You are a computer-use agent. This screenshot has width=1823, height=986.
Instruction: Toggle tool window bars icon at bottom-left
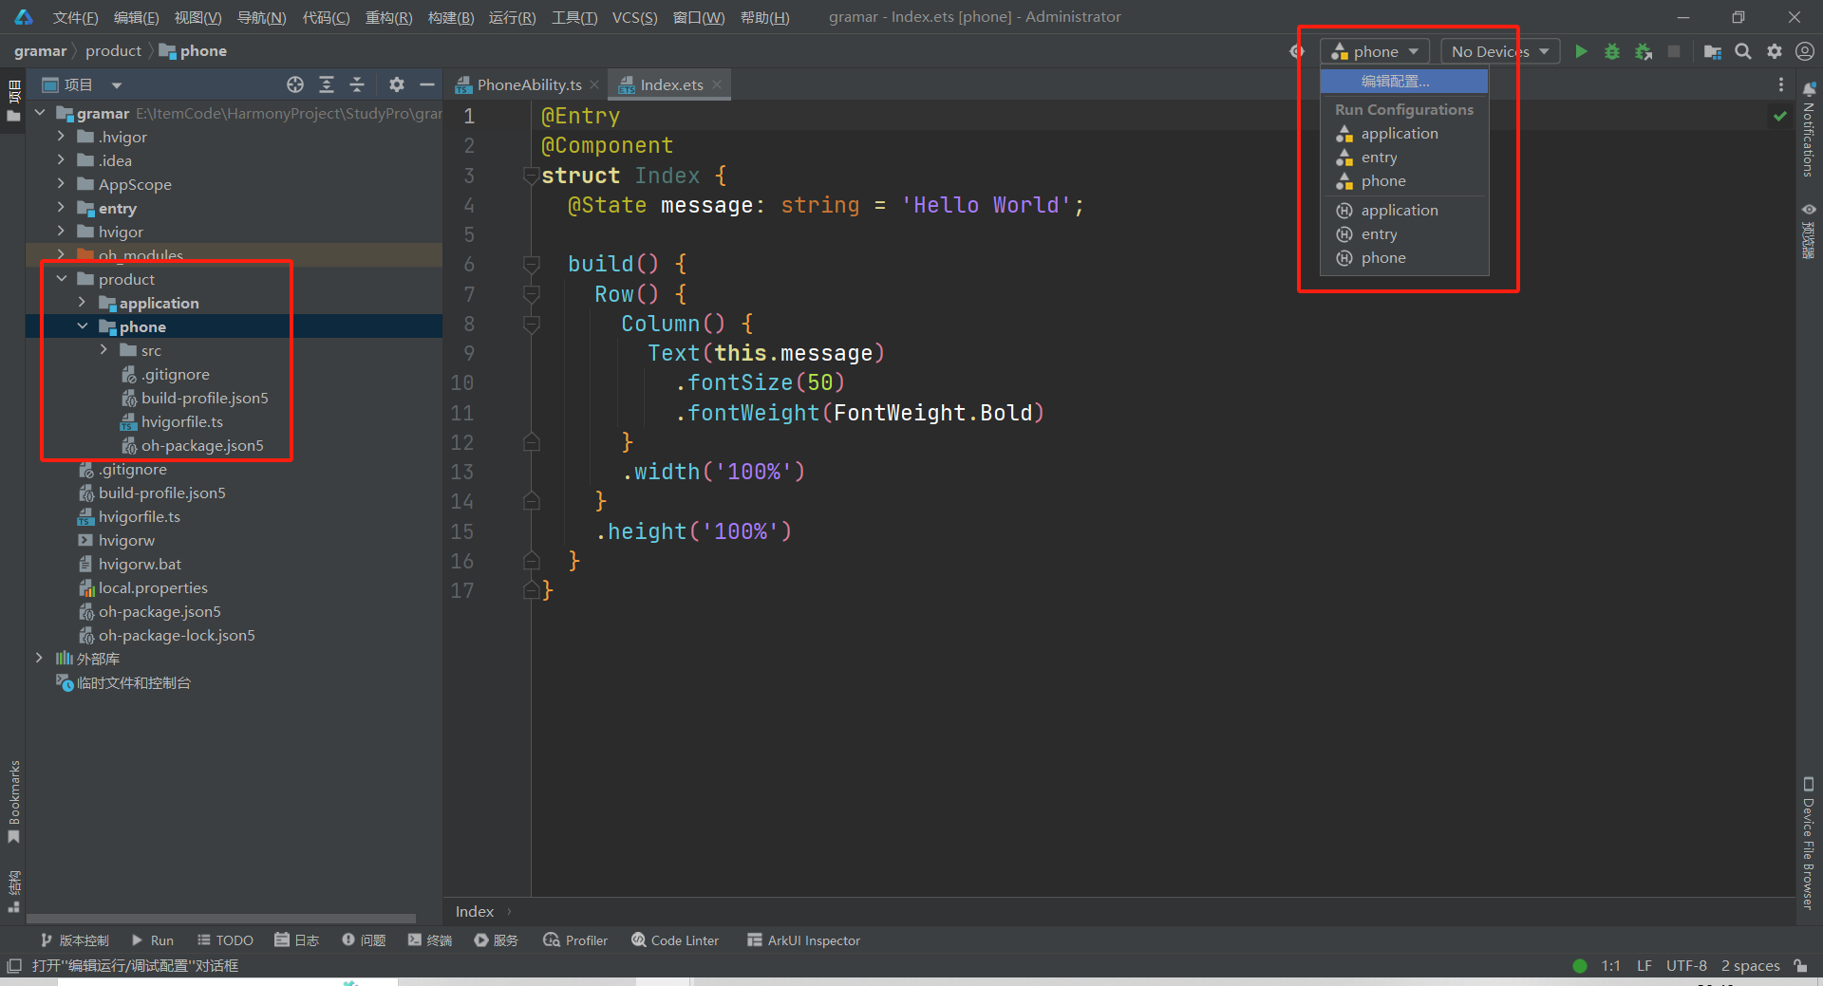click(x=13, y=965)
